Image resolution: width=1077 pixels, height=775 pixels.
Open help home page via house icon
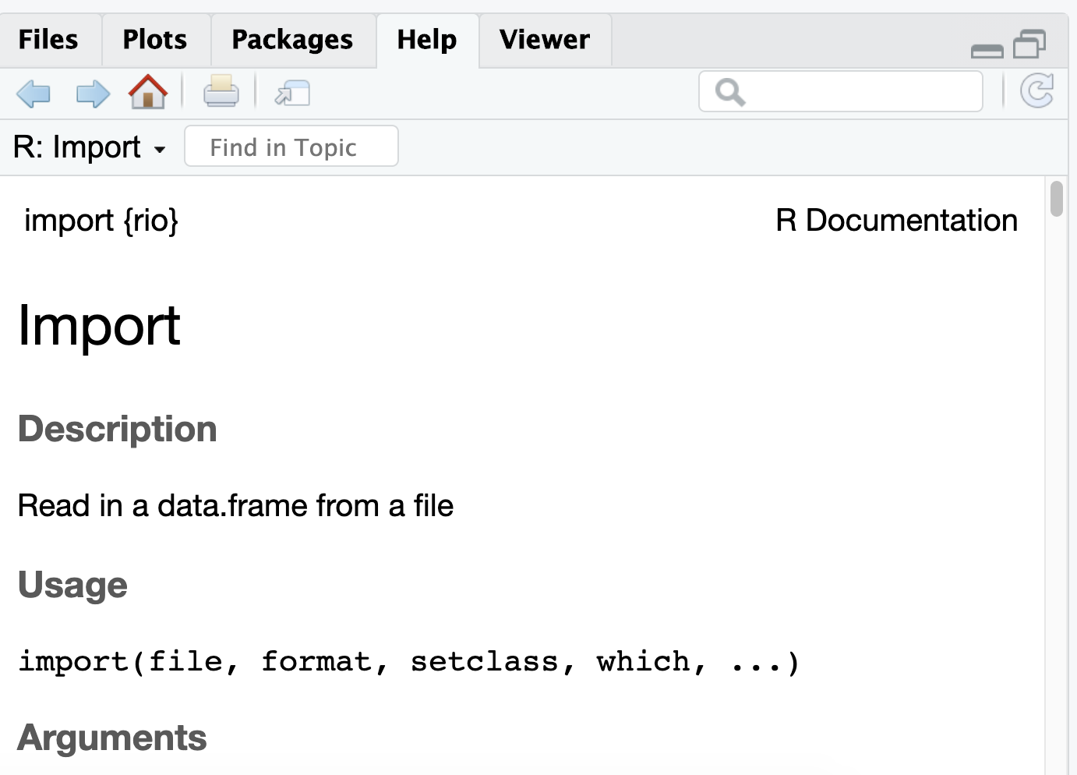click(148, 92)
